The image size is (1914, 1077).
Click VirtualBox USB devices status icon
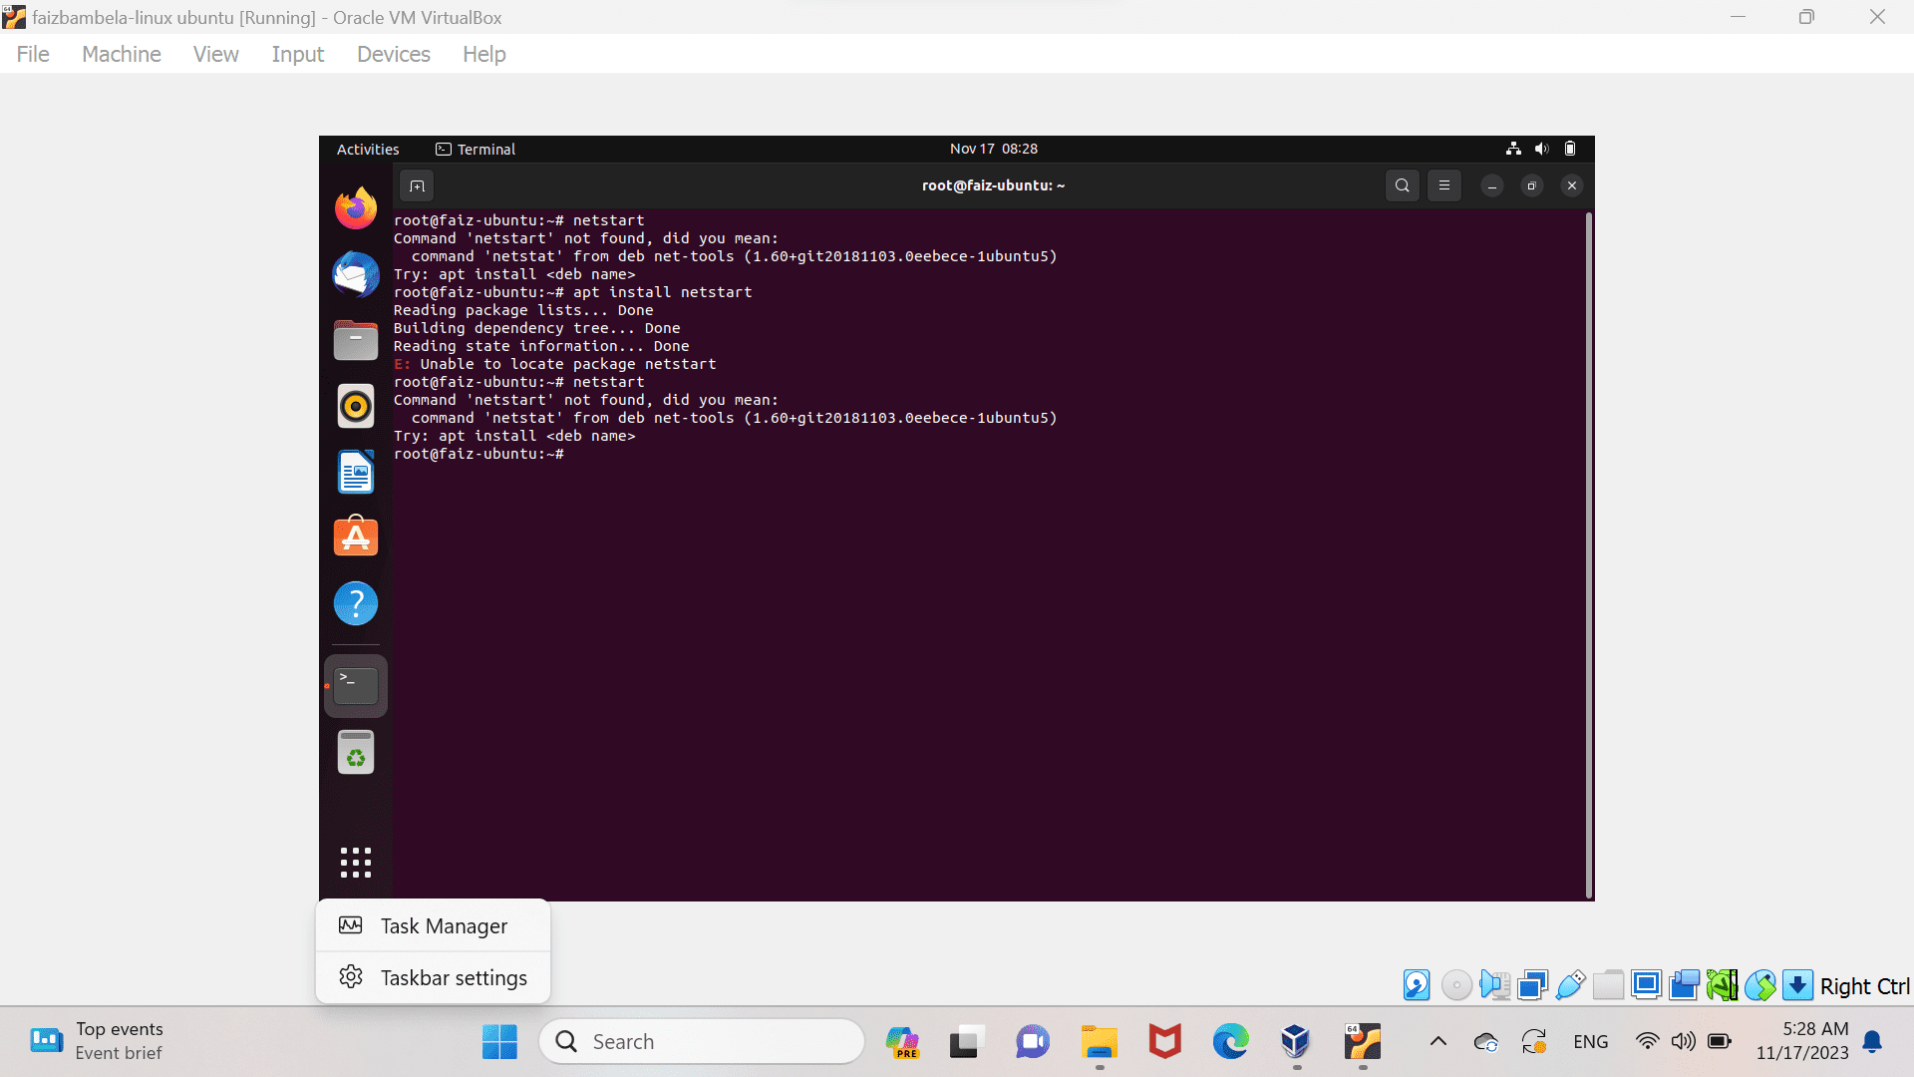tap(1570, 985)
